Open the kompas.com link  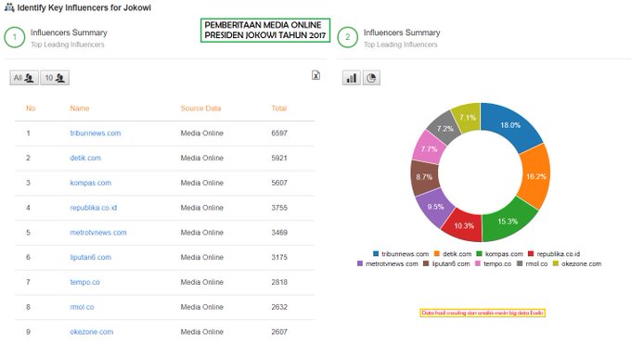click(91, 183)
